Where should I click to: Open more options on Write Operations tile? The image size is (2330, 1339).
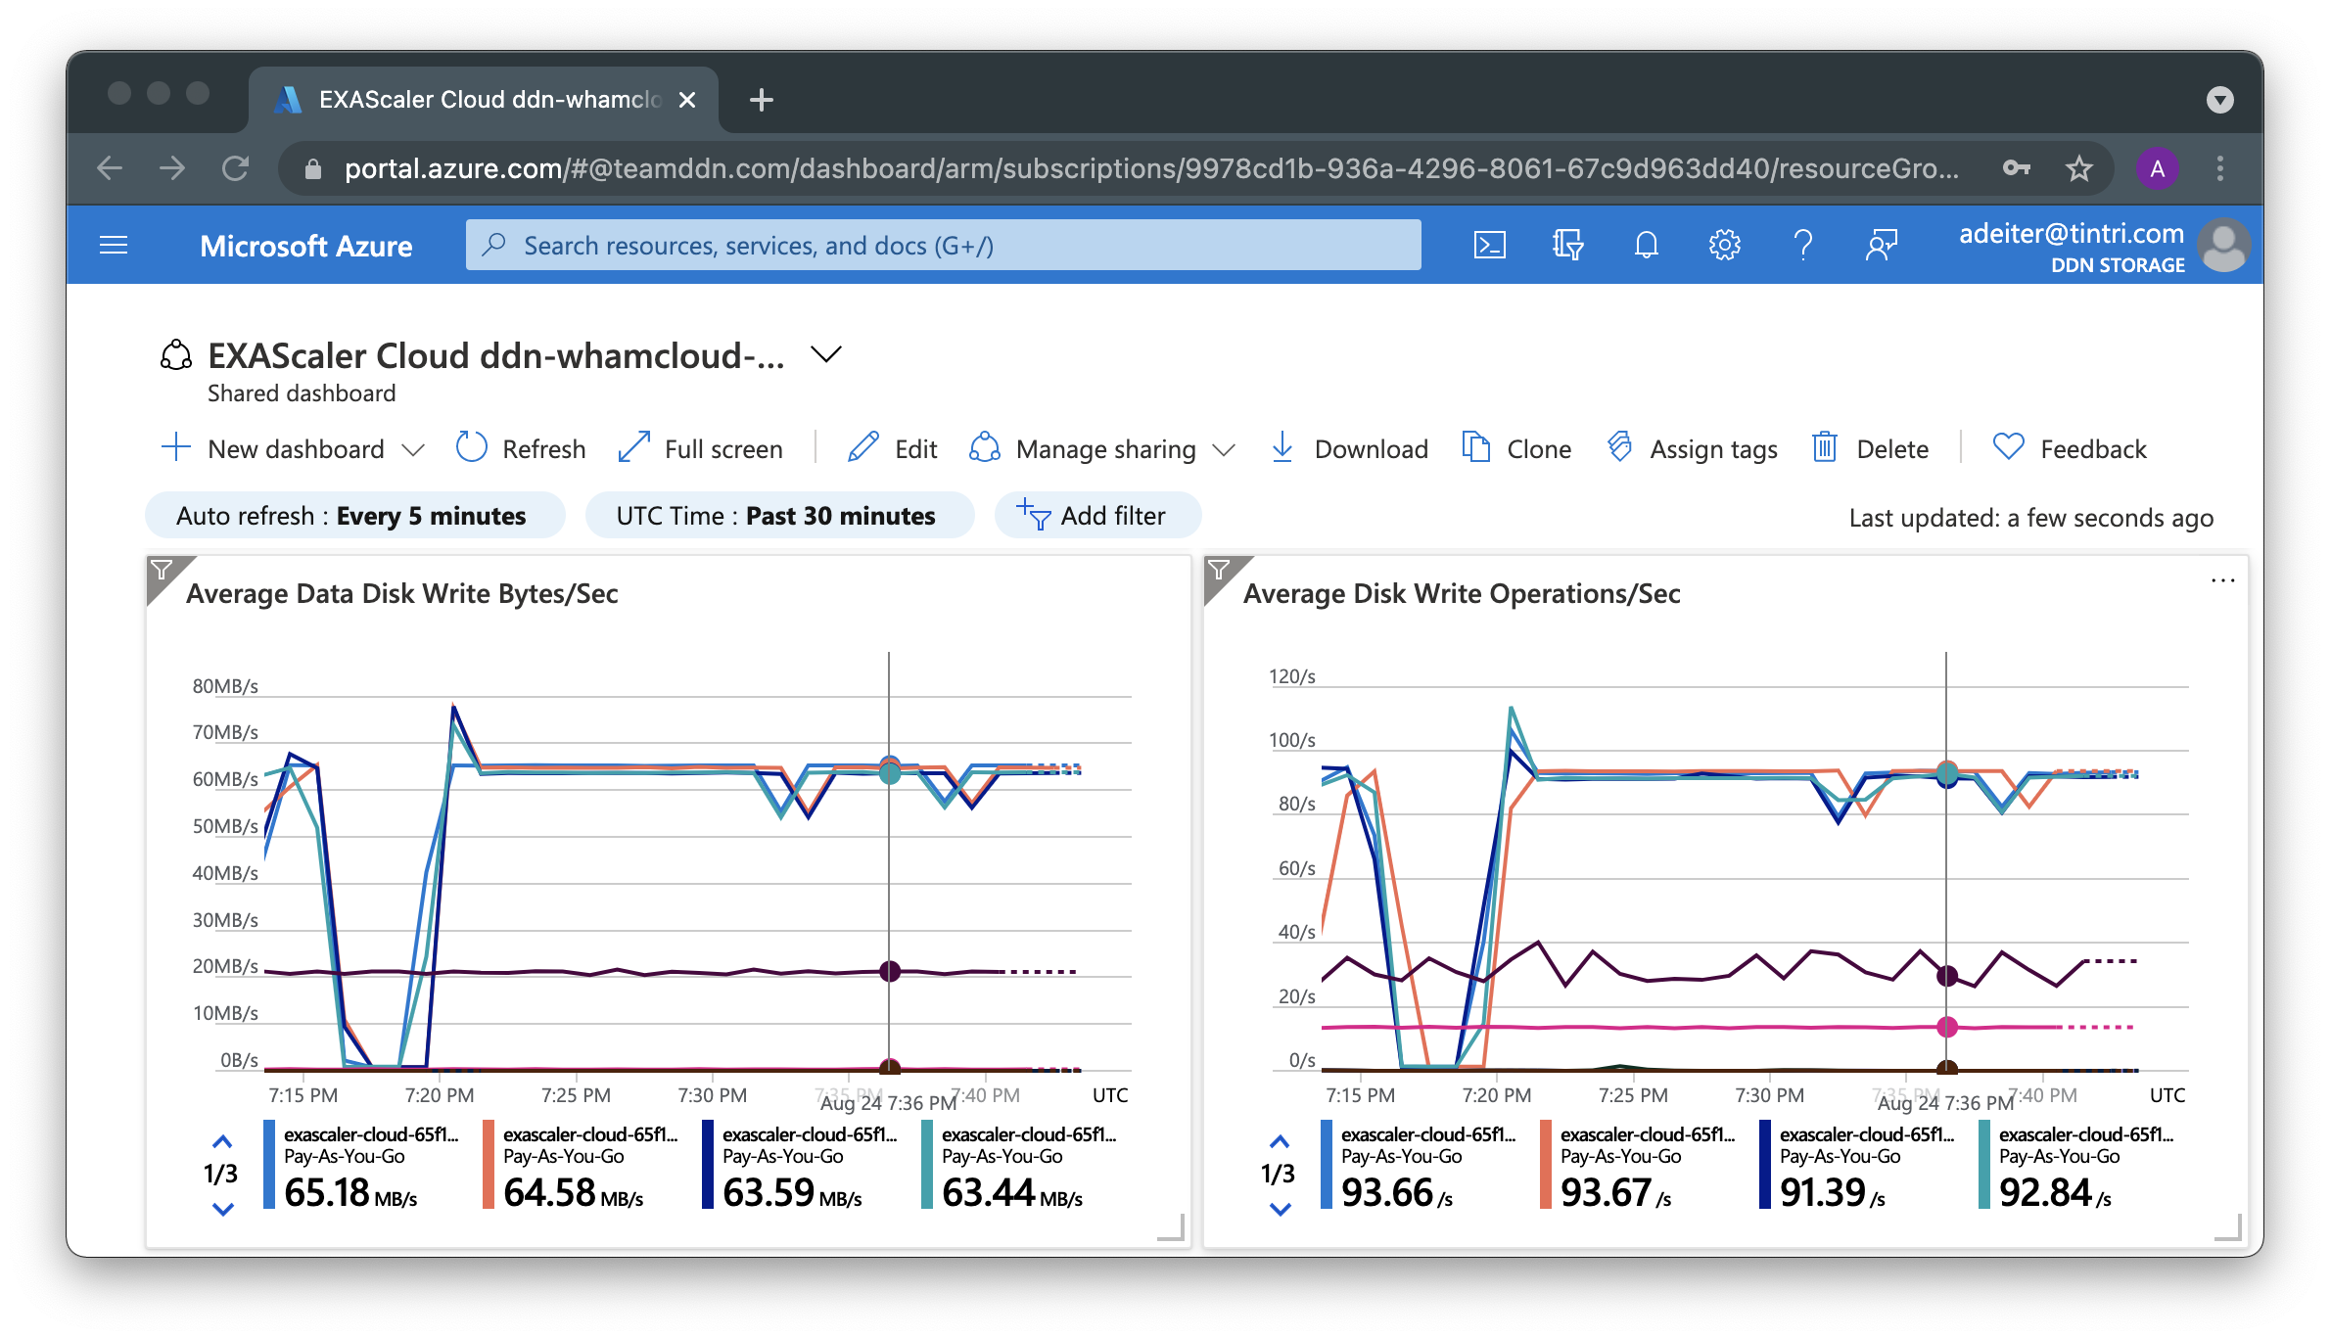coord(2222,580)
